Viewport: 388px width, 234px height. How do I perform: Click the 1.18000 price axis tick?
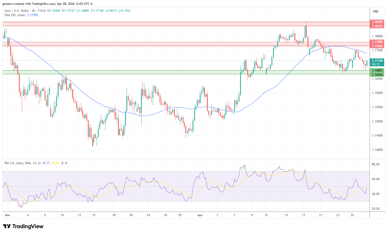tap(377, 36)
